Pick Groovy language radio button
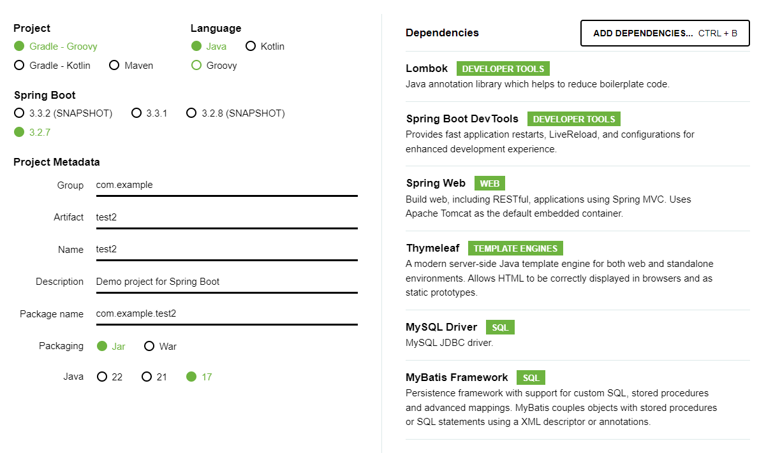The width and height of the screenshot is (766, 453). pos(196,66)
